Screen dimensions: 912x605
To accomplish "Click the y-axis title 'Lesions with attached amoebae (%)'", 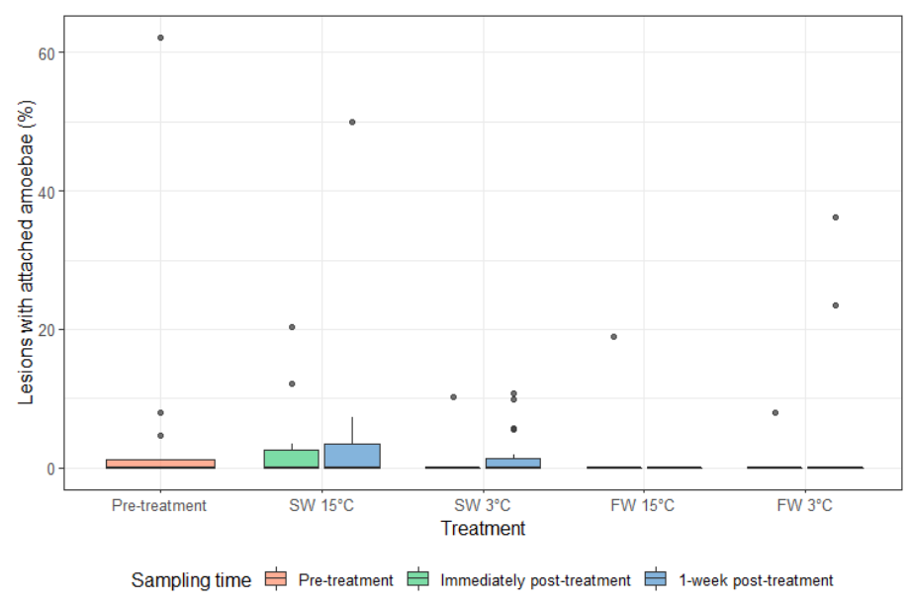I will (29, 250).
